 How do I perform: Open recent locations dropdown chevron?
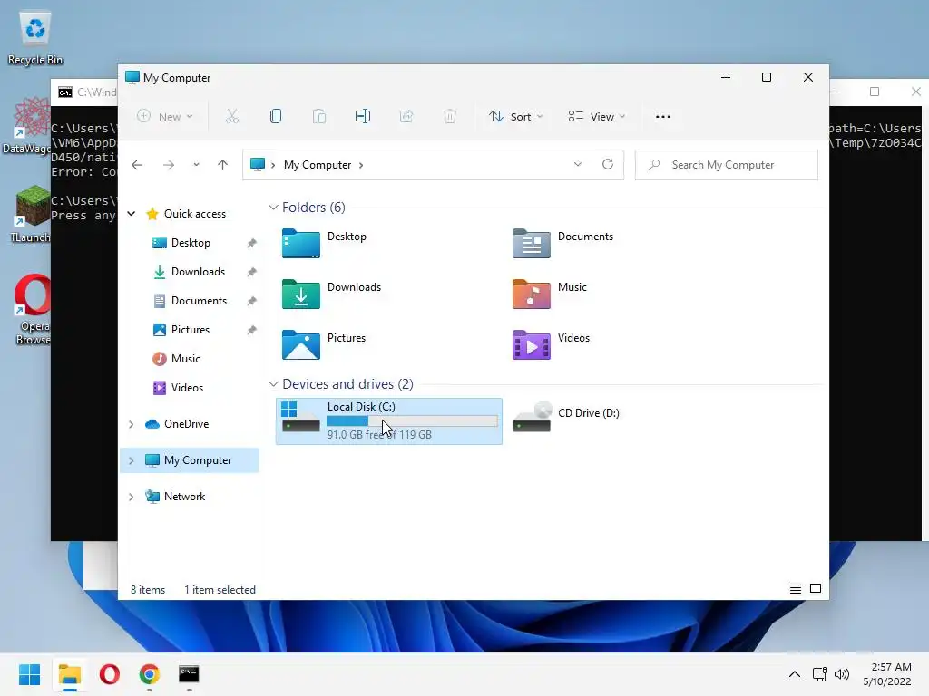coord(196,165)
